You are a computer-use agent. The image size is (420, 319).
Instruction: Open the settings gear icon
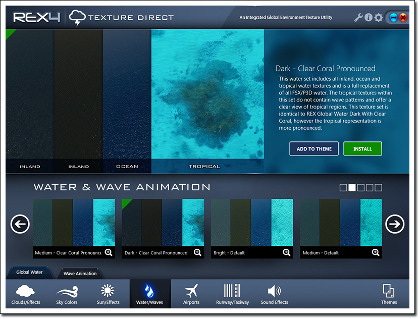click(x=379, y=18)
